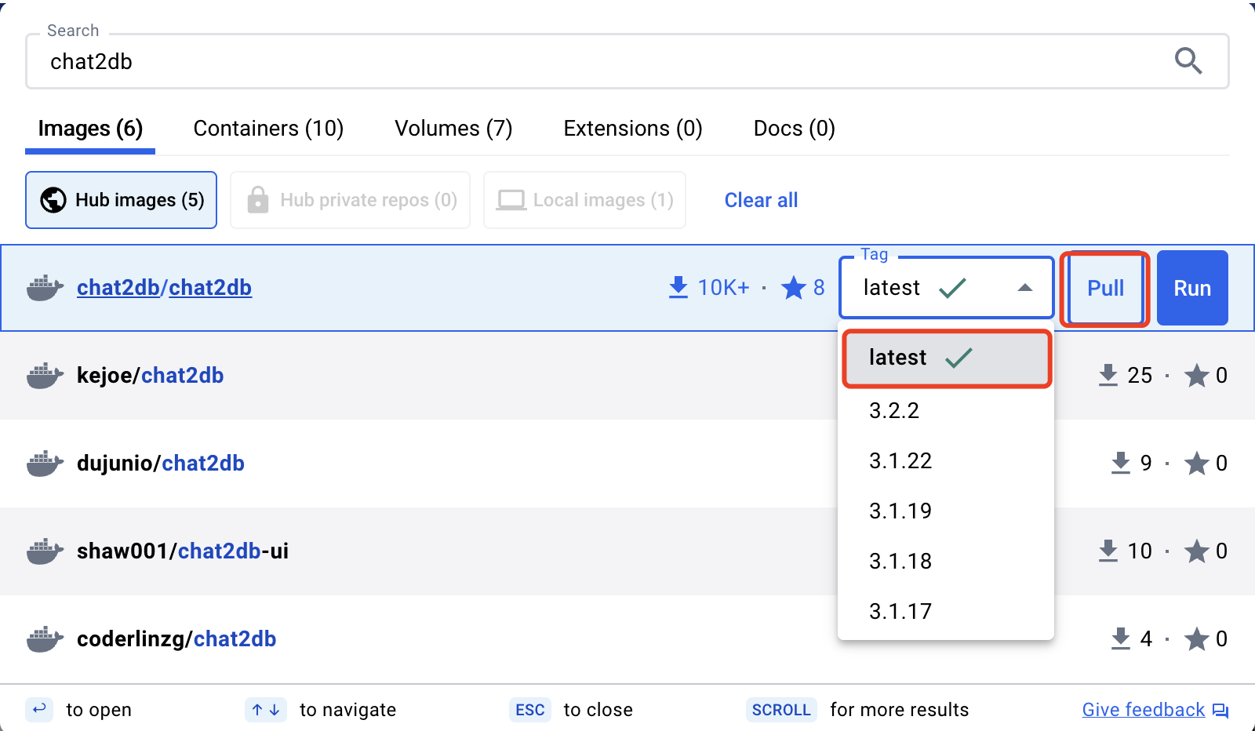The image size is (1255, 731).
Task: Click the star icon on coderlinzg/chat2db row
Action: [x=1196, y=639]
